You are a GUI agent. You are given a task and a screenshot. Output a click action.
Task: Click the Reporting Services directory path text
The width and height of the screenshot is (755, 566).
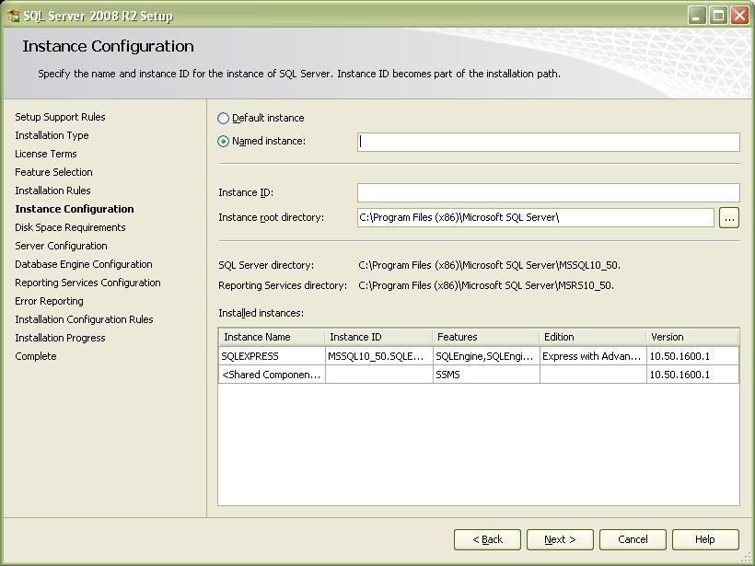[486, 285]
